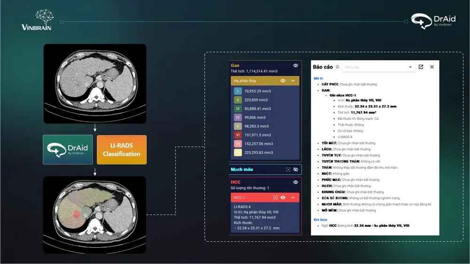Focus on HCC-1 lesion with target icon

click(x=275, y=198)
